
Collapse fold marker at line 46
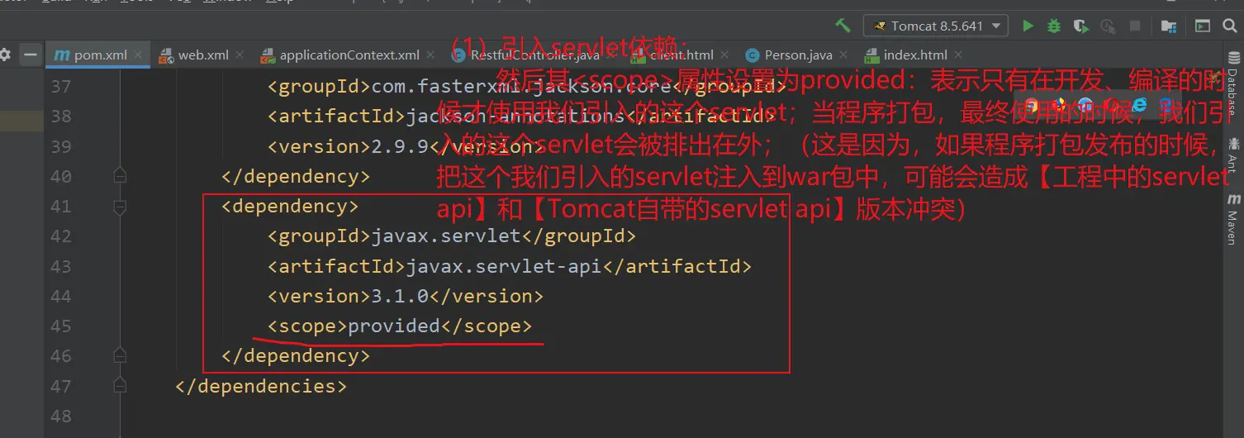(120, 355)
